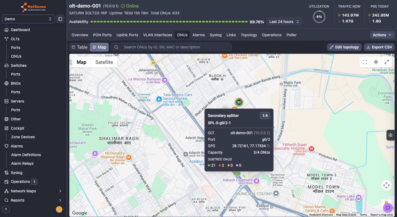Image resolution: width=397 pixels, height=217 pixels.
Task: Click the Yatharth Hospital marker
Action: 311,149
